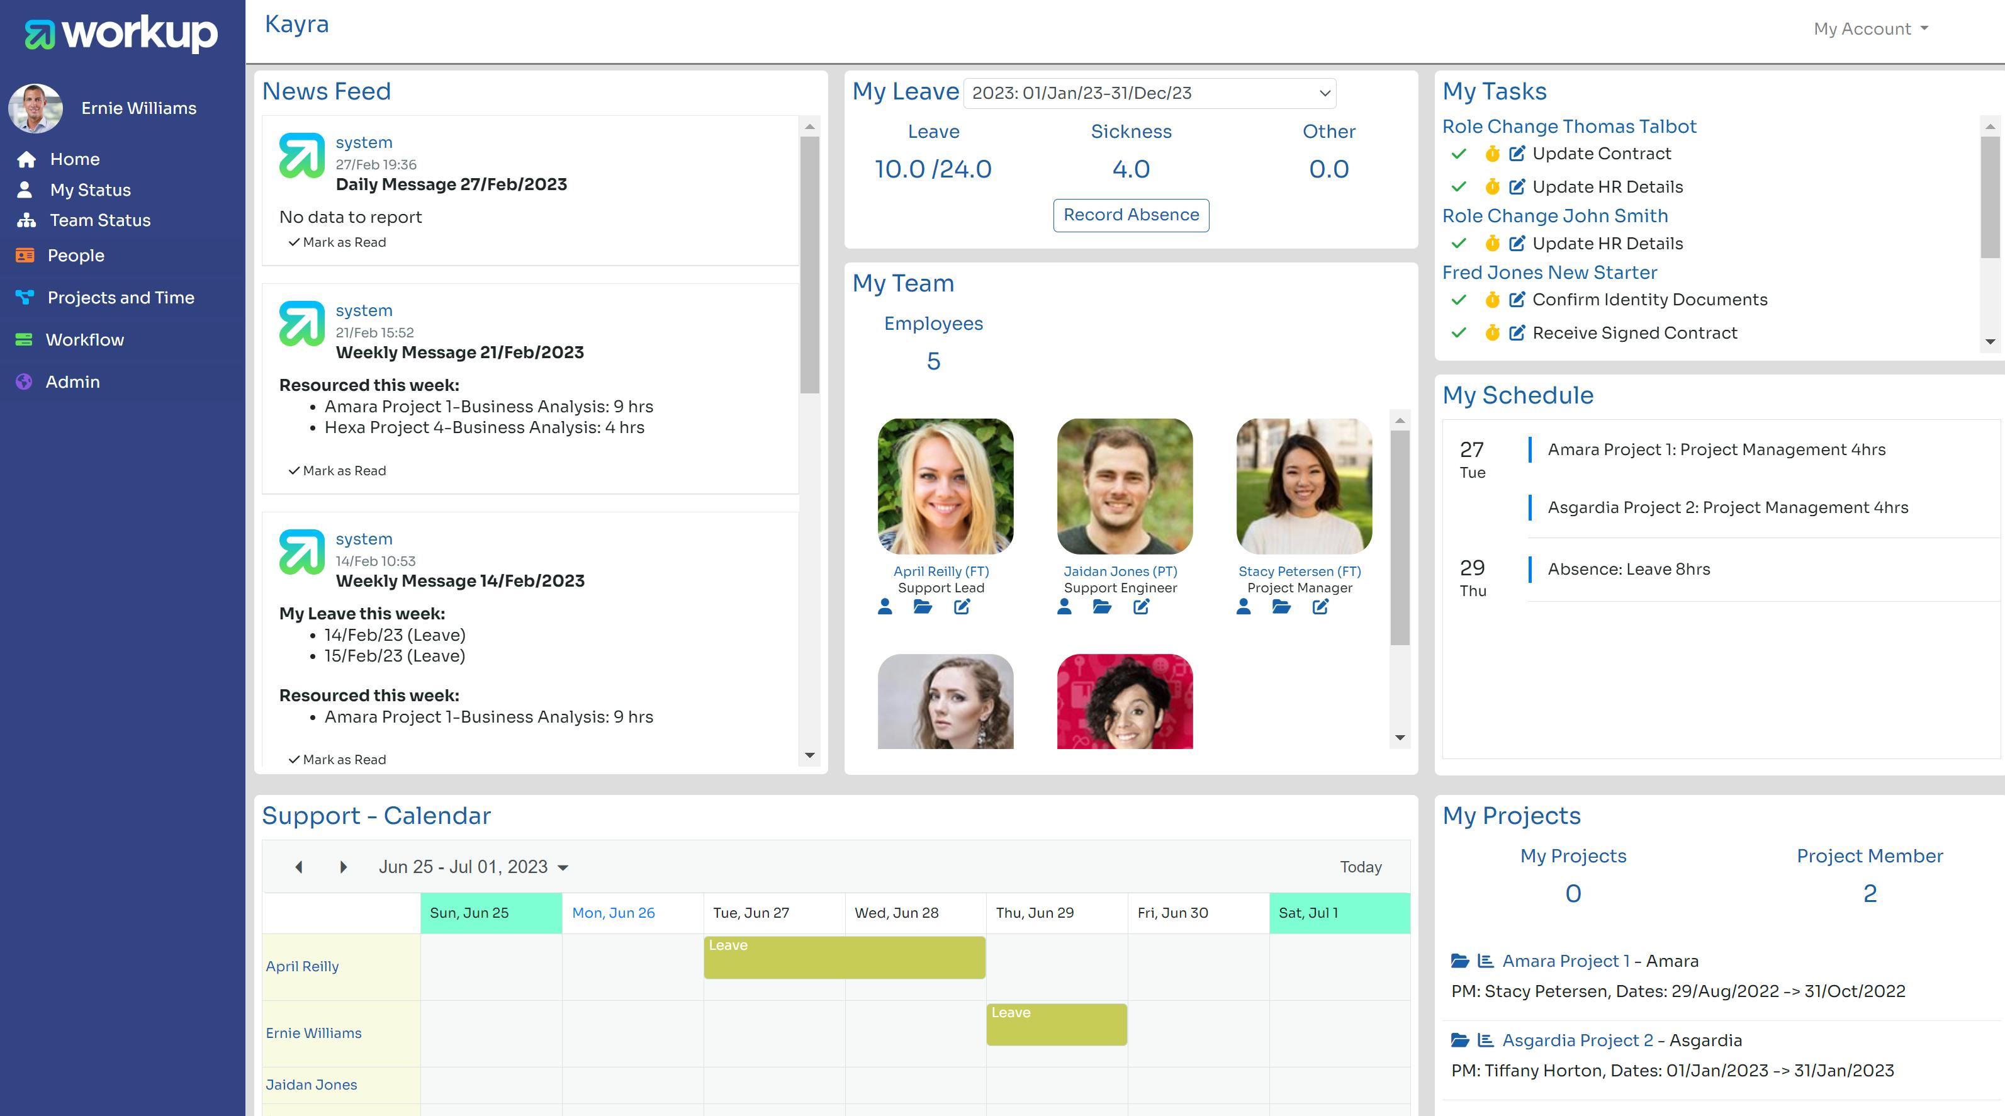
Task: Click chart icon beside Asgardia Project 2
Action: [1485, 1040]
